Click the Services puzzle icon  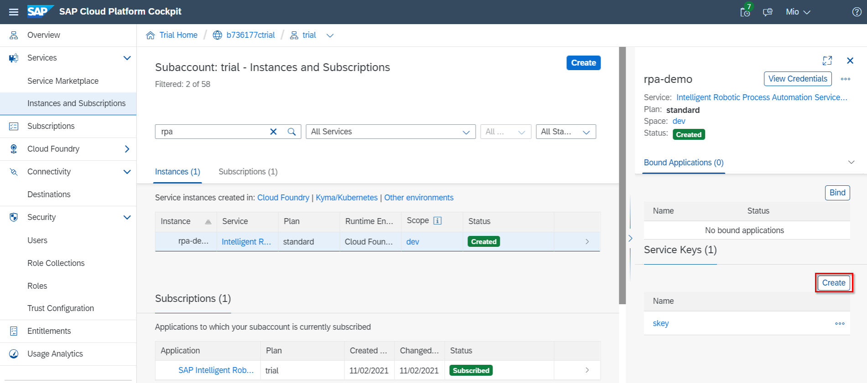click(x=14, y=58)
